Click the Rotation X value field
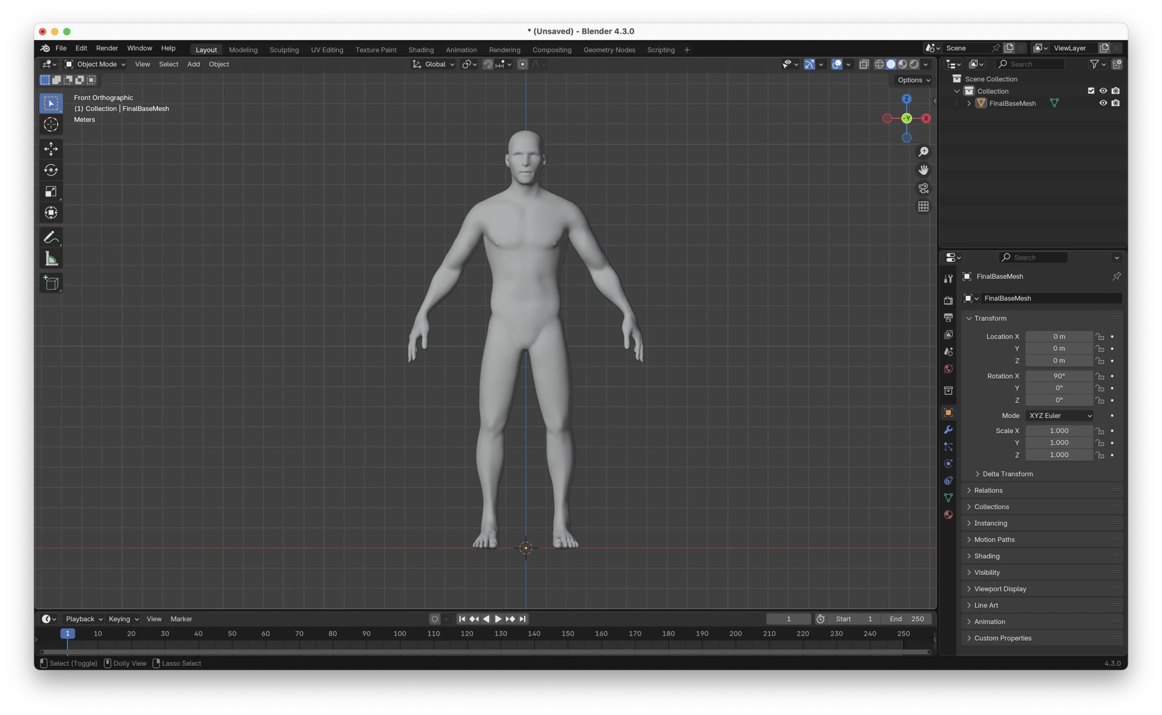Image resolution: width=1162 pixels, height=715 pixels. (1059, 376)
